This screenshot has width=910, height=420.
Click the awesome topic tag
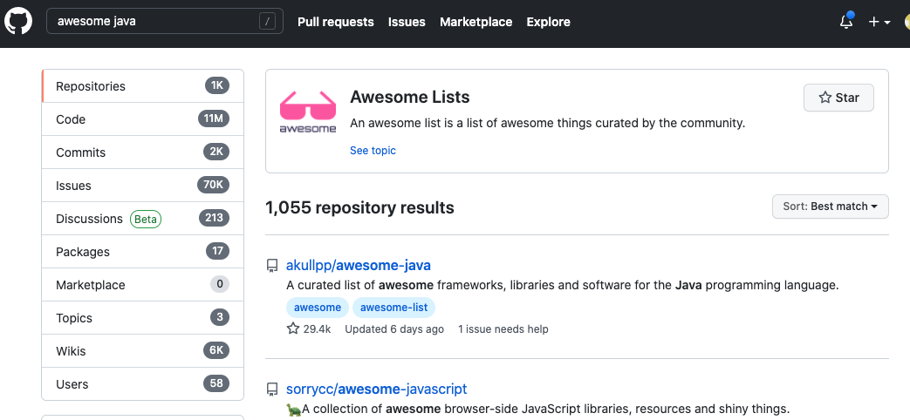pyautogui.click(x=318, y=308)
